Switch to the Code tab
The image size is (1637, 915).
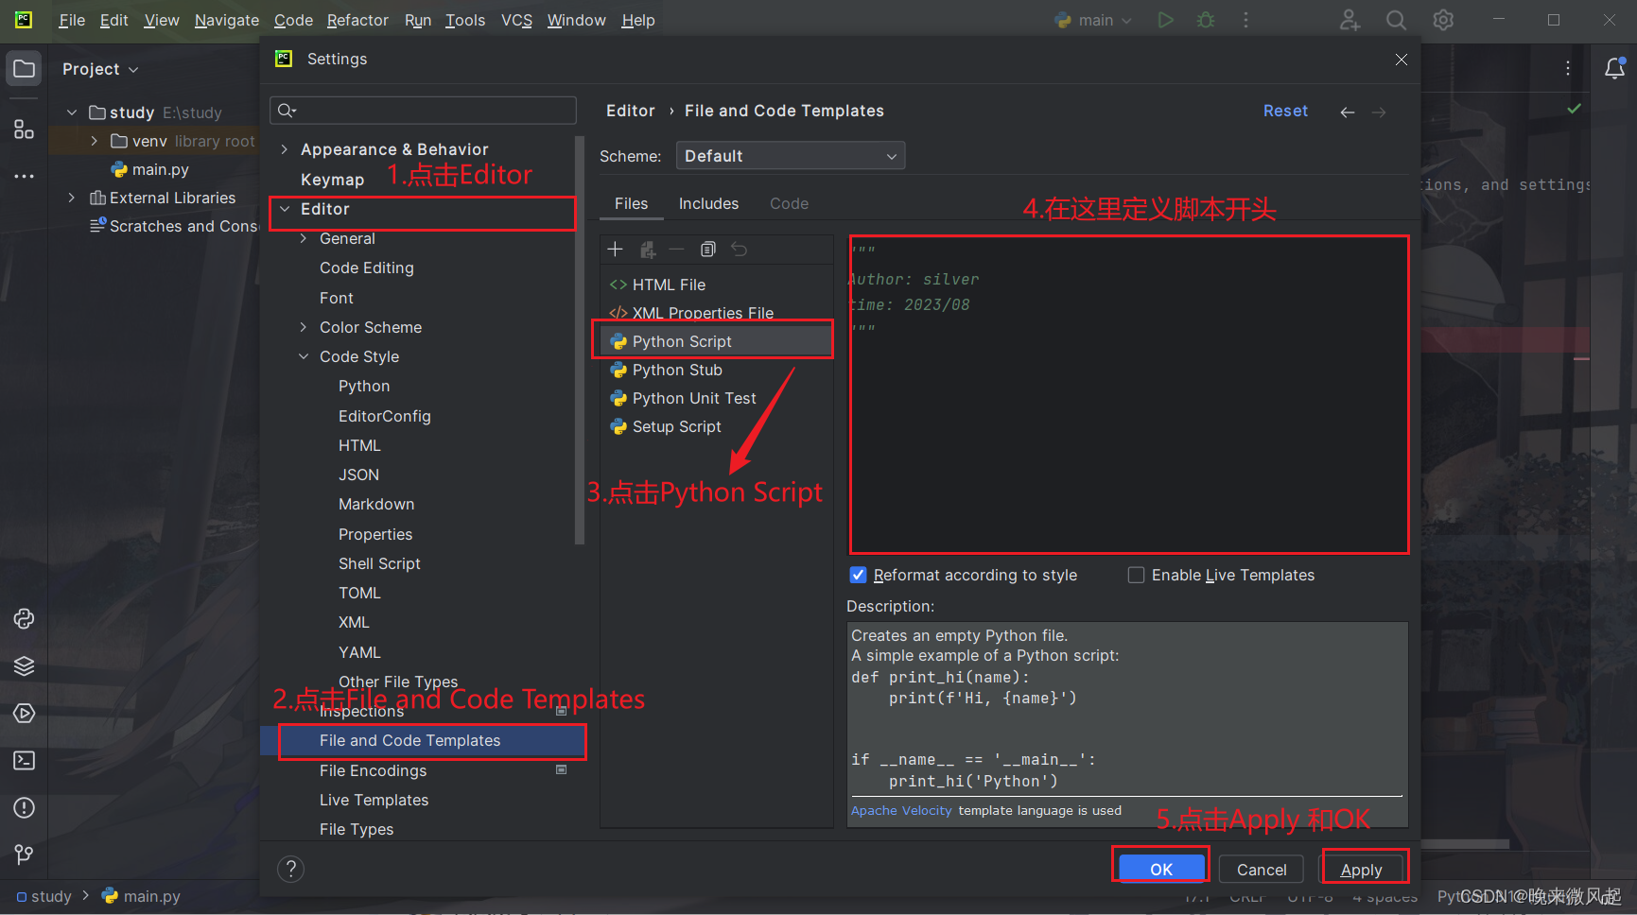[x=789, y=203]
